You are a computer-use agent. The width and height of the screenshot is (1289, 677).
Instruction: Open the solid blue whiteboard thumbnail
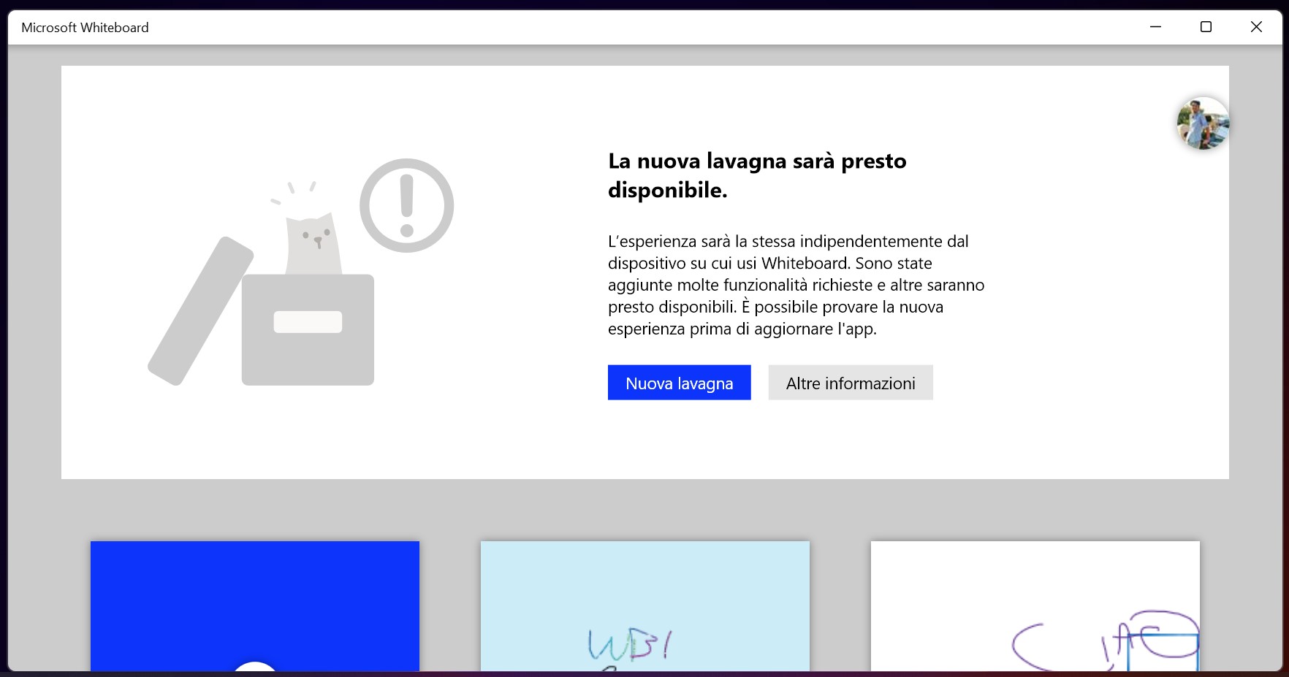pyautogui.click(x=255, y=606)
